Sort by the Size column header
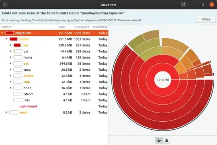 click(x=62, y=27)
